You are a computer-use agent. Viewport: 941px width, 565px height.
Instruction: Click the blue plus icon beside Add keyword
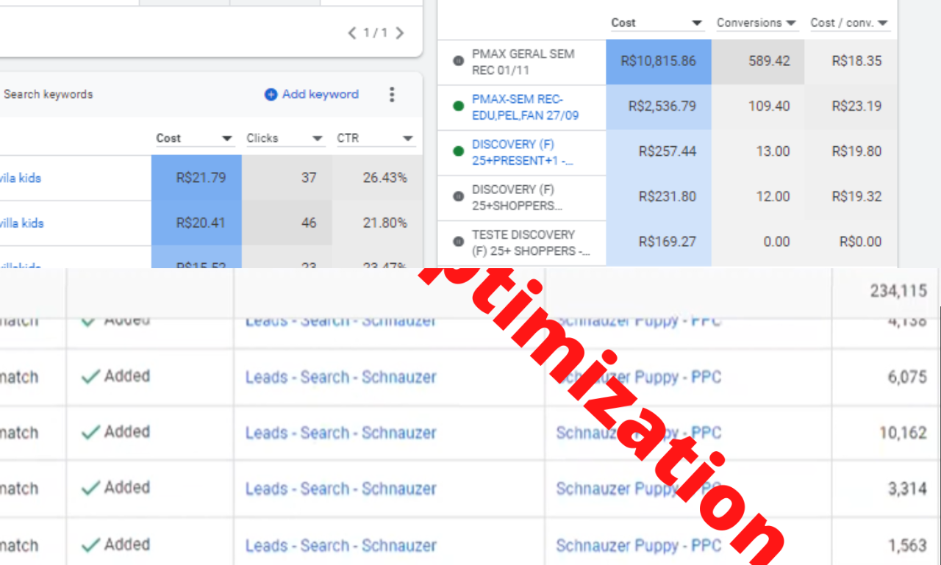(x=272, y=94)
